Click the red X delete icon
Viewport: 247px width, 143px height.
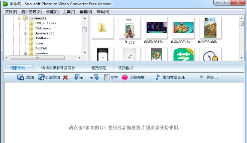click(x=65, y=77)
